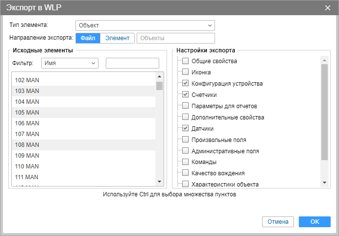Open the Тип элемента dropdown

click(x=145, y=25)
